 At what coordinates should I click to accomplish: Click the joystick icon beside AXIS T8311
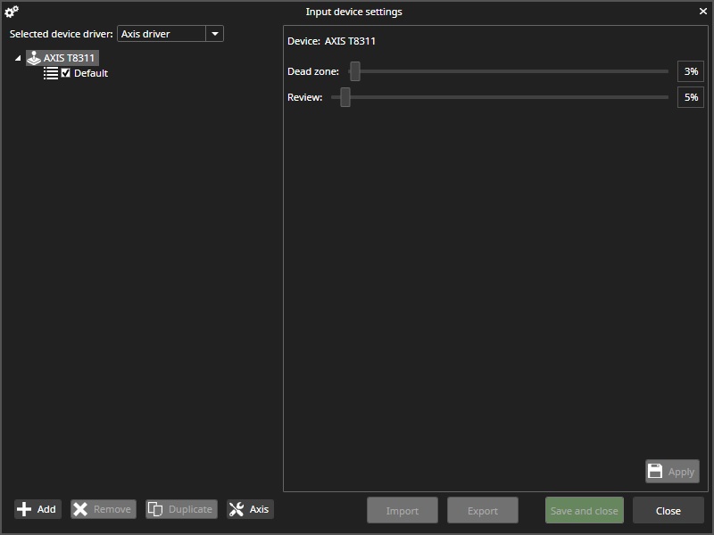(x=33, y=58)
